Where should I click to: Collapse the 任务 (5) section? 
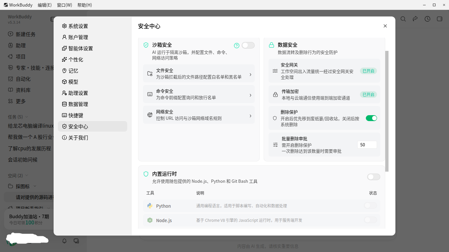[27, 117]
